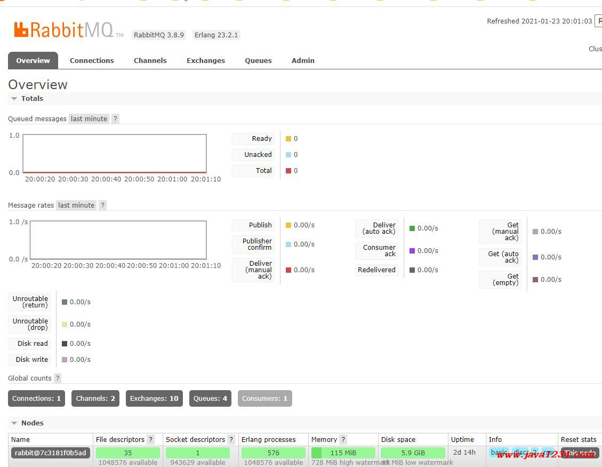Click the Message rates chart

point(118,240)
